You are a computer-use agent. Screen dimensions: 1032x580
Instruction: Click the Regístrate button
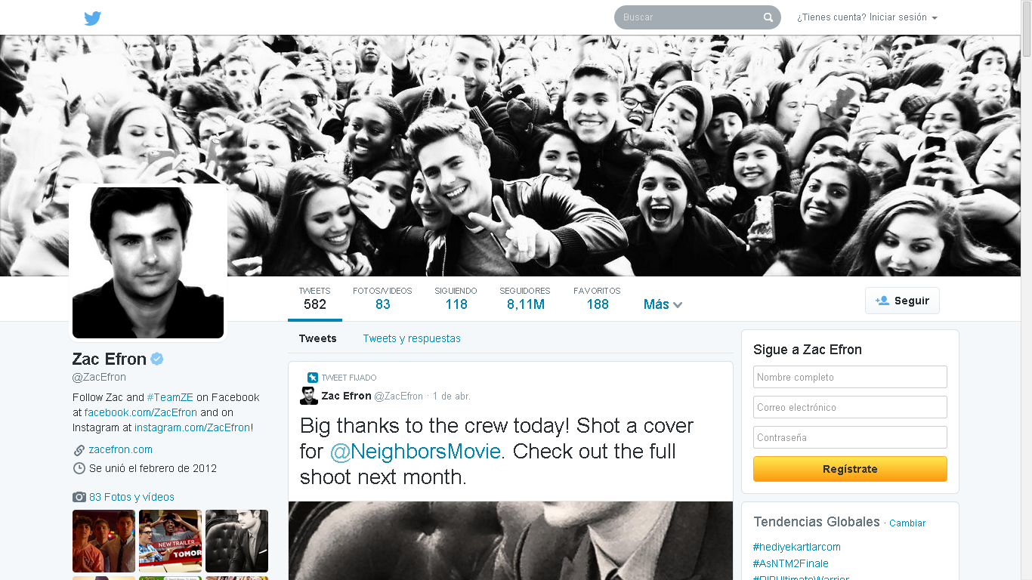click(850, 469)
